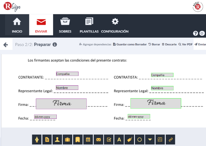206x146 pixels.
Task: Select the tag label tool
Action: coord(129,139)
